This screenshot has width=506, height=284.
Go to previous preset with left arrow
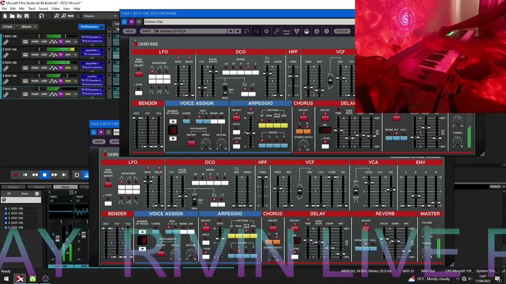(231, 31)
